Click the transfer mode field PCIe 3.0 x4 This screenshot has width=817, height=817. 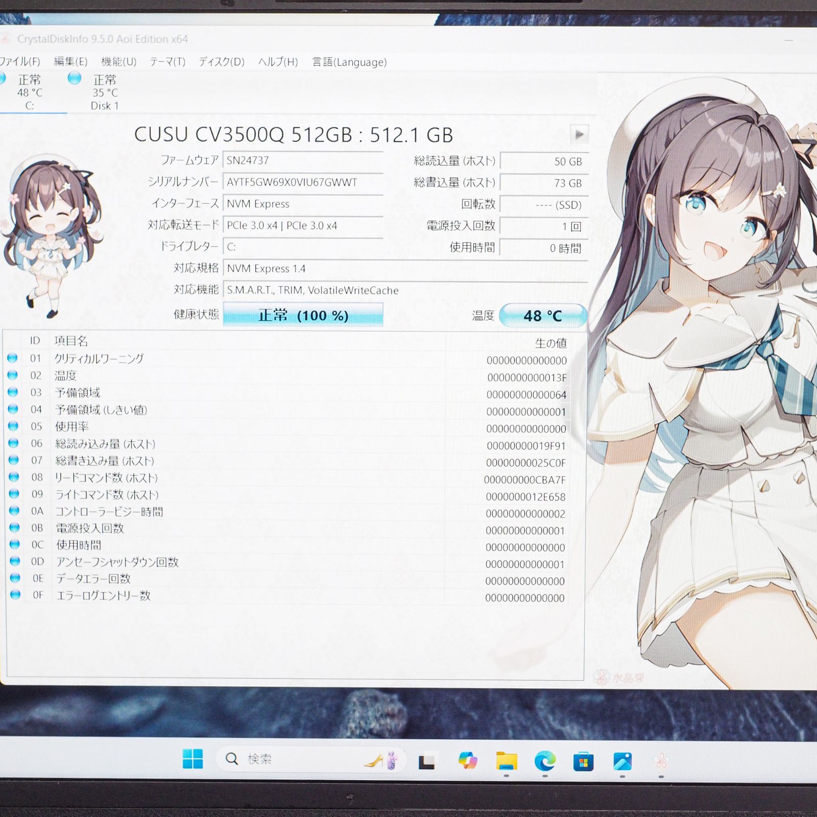[303, 225]
